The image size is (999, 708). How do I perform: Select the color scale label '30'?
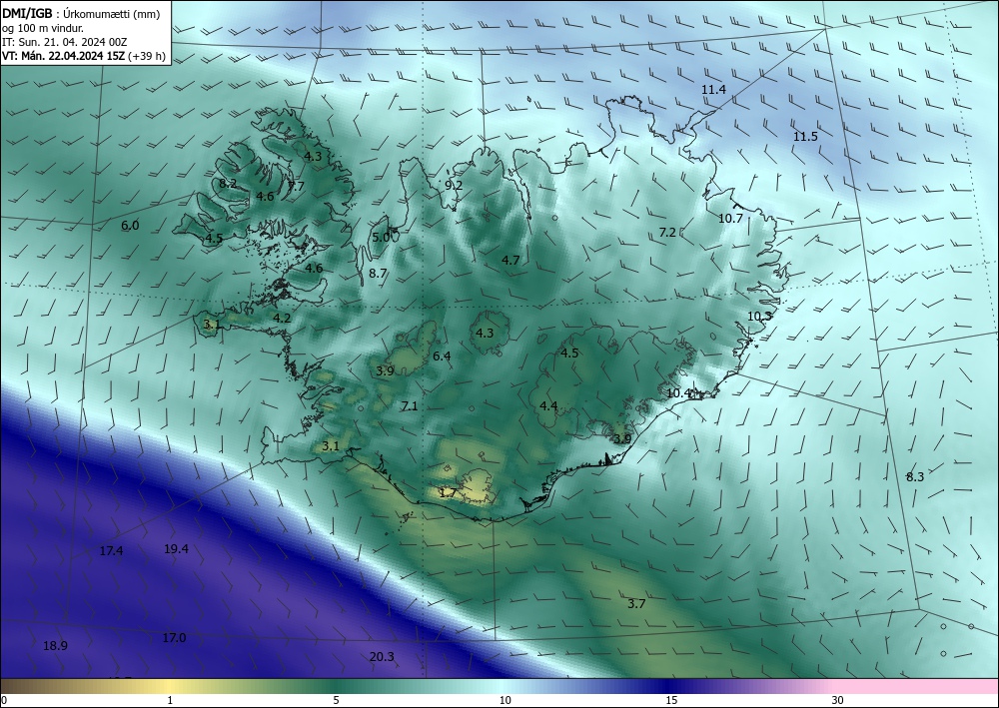tap(838, 700)
